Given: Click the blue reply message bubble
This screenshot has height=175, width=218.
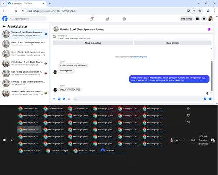Looking at the screenshot, I should (169, 79).
